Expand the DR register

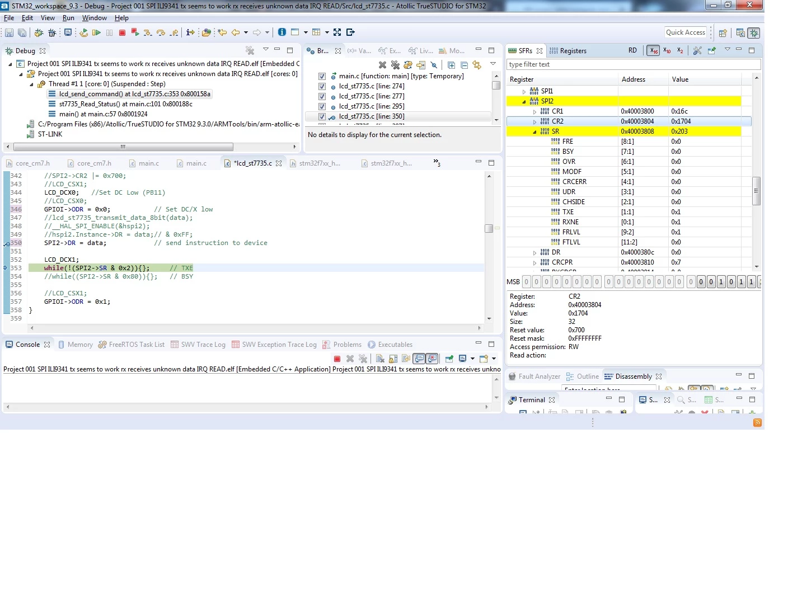pos(534,252)
